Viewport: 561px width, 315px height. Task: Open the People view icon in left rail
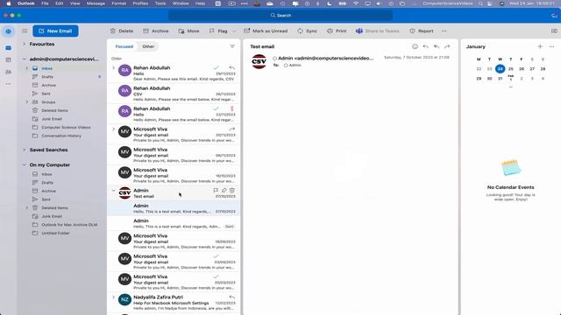tap(8, 72)
